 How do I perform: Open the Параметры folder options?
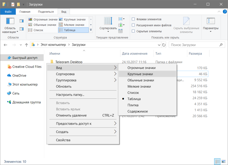[x=211, y=25]
